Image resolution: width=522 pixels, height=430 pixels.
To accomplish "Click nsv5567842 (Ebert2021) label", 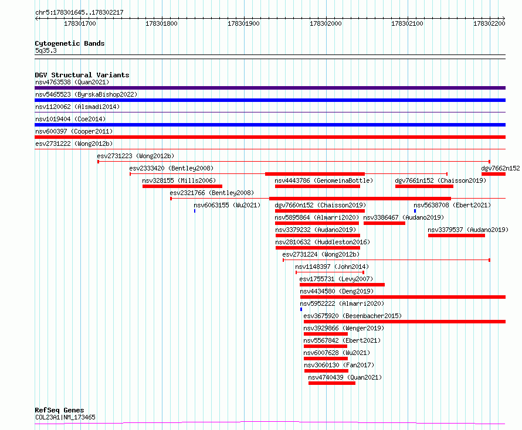I will click(342, 340).
